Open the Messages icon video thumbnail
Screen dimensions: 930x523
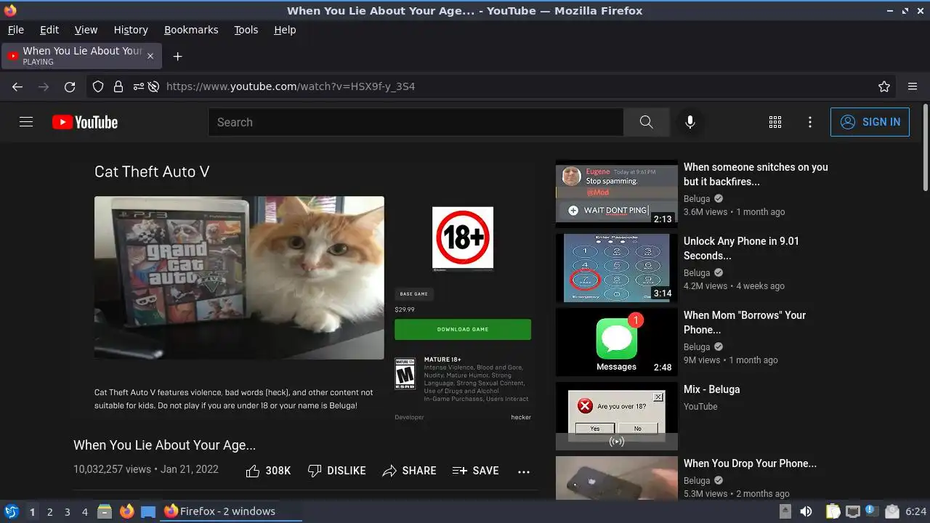pyautogui.click(x=616, y=342)
